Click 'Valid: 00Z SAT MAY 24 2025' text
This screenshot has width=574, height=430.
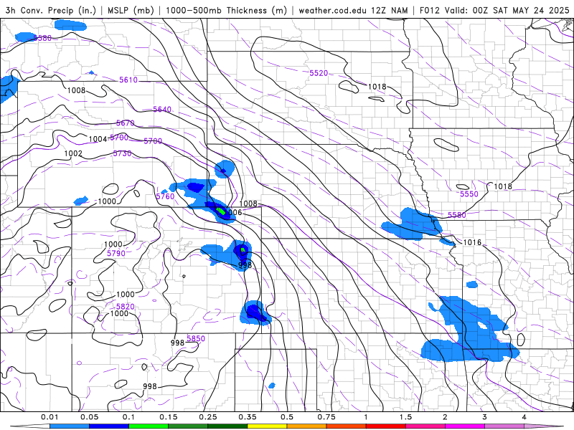point(507,10)
